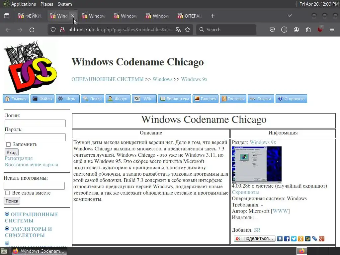
Task: Share on Facebook icon
Action: click(287, 239)
